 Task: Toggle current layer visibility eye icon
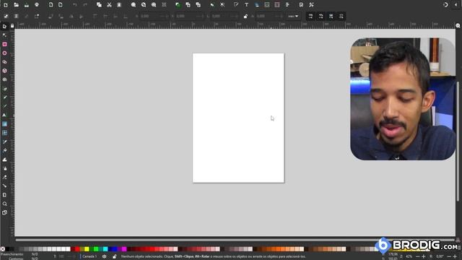tap(104, 256)
